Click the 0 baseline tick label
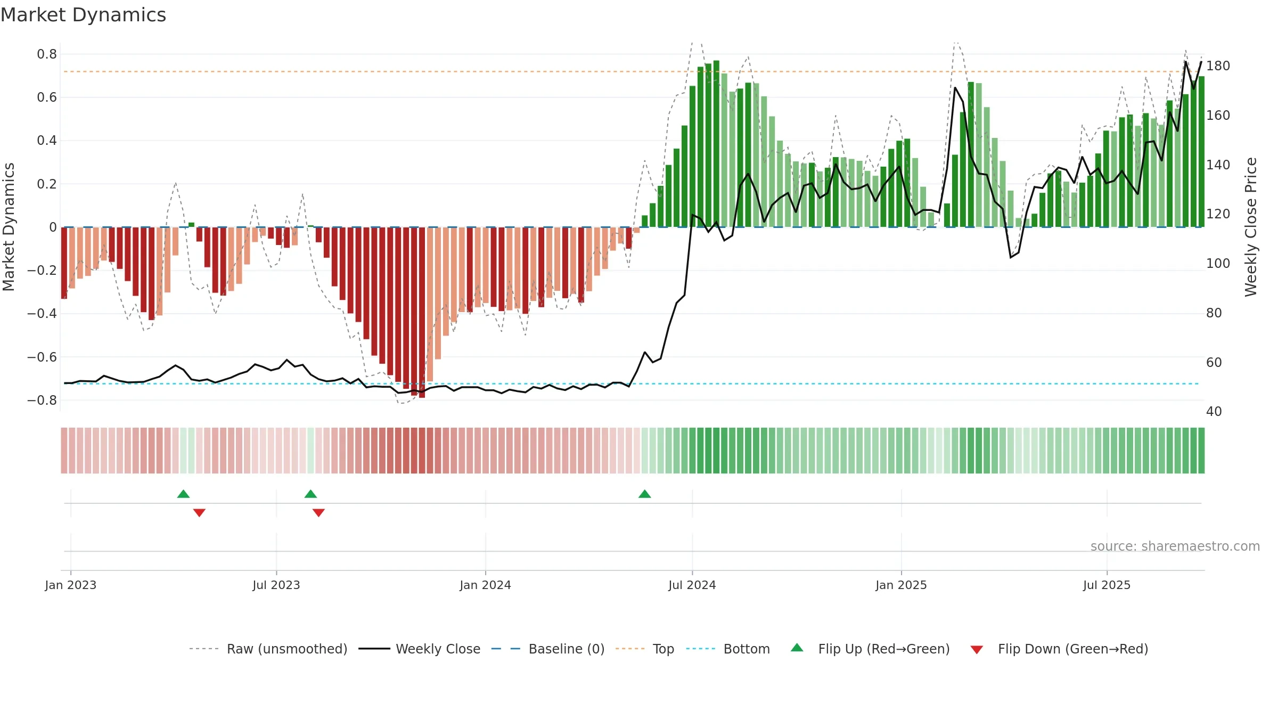 pyautogui.click(x=53, y=227)
